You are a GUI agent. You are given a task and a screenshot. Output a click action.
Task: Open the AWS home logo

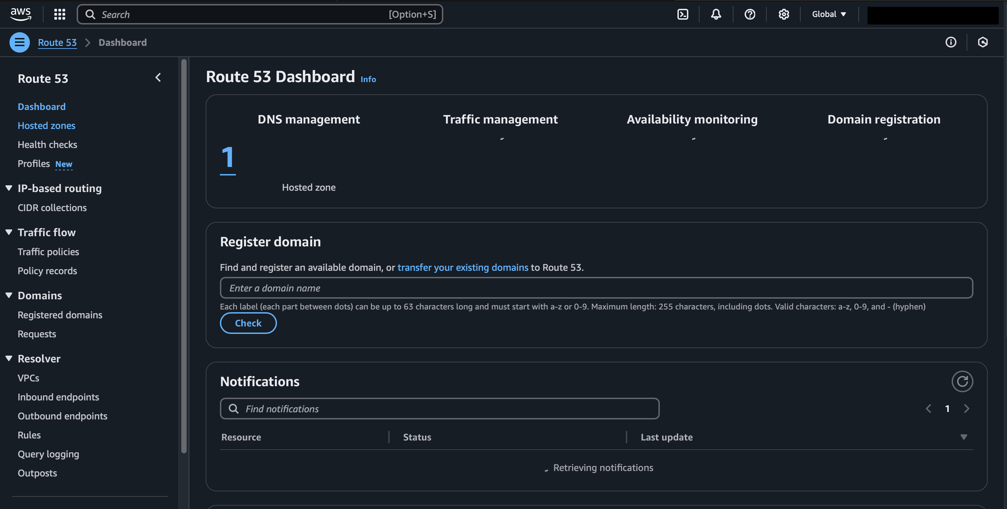pos(21,14)
